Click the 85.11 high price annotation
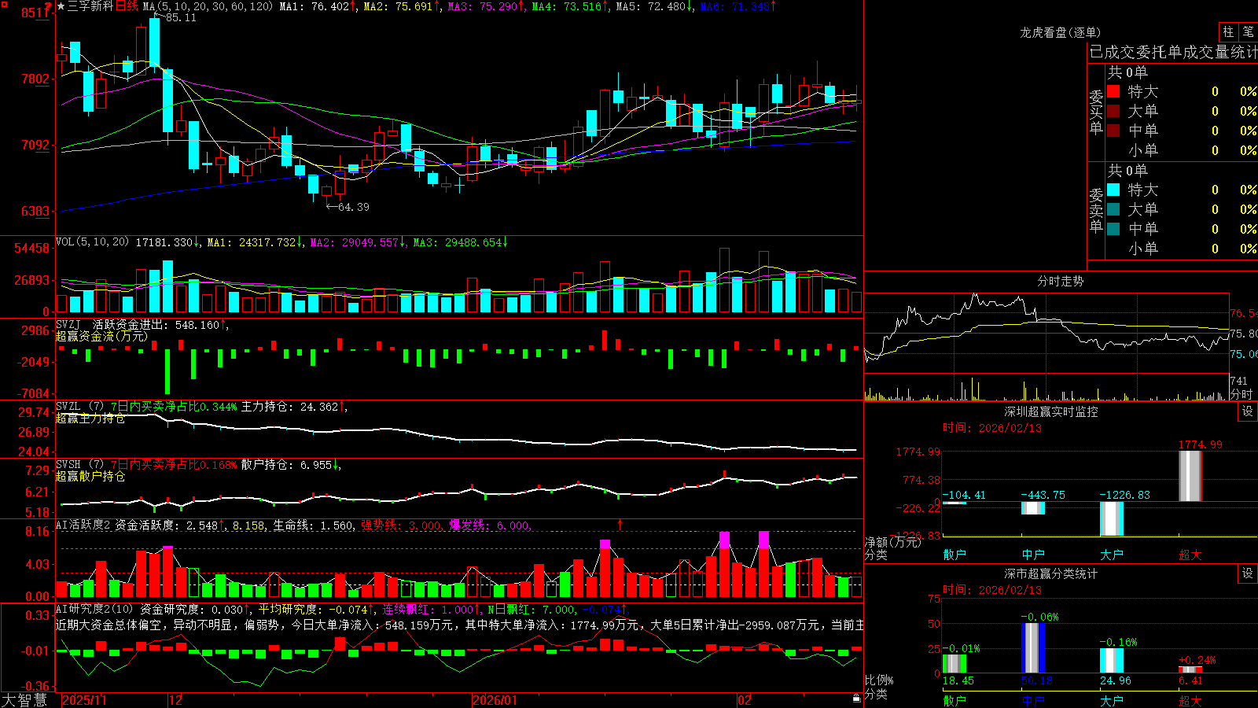Screen dimensions: 1258x708 (181, 17)
